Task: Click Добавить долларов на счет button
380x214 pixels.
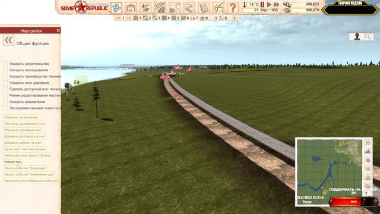Action: [24, 136]
